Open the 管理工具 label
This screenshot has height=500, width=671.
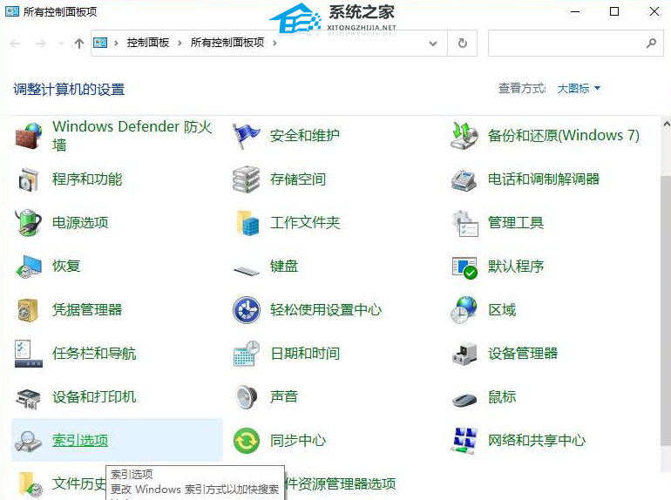[516, 222]
